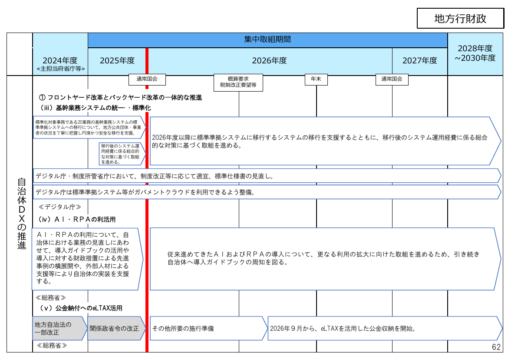Click heading ① フロントヤード改革とバックヤード改革の一体的な推進

[120, 98]
